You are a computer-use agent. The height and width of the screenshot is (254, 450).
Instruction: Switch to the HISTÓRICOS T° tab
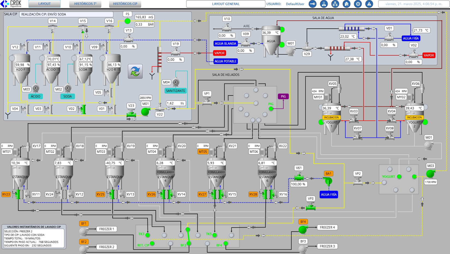click(x=85, y=4)
